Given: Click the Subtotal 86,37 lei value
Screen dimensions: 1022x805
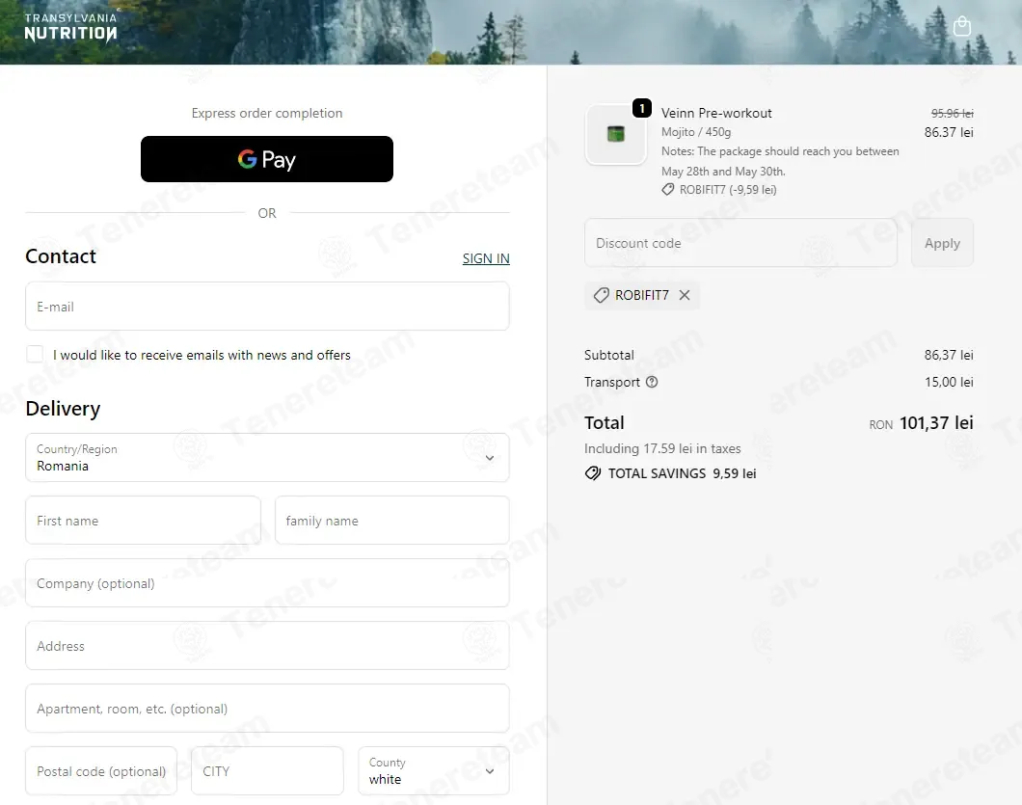Looking at the screenshot, I should point(949,355).
